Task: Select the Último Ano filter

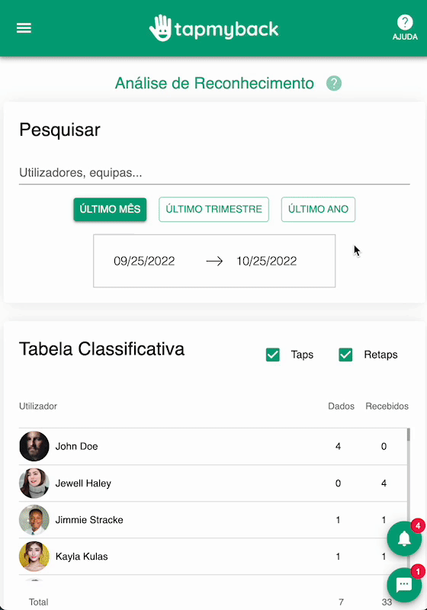Action: 318,209
